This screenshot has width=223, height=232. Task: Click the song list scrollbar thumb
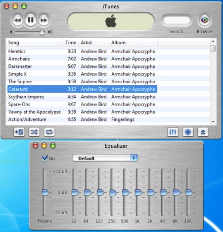click(x=213, y=49)
